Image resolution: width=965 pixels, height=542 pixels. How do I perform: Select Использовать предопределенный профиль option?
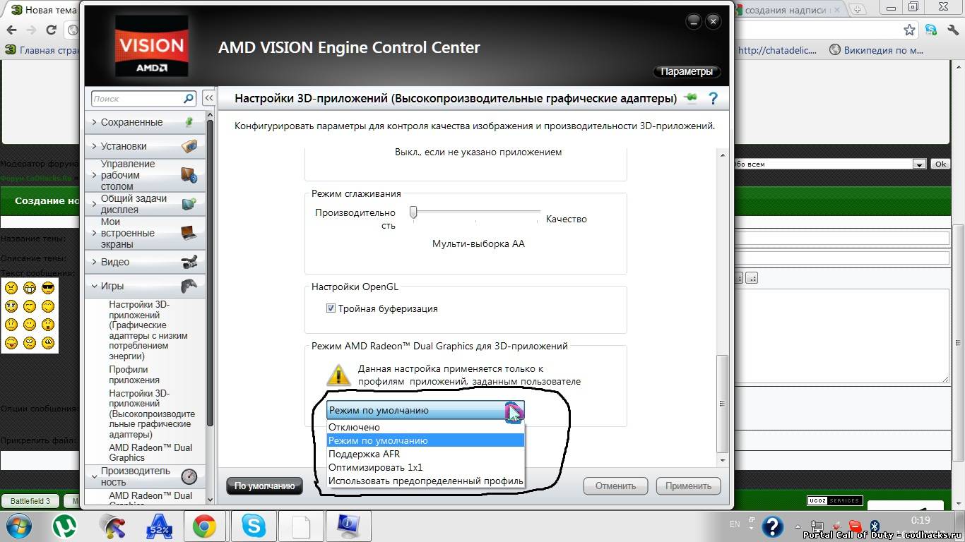426,481
